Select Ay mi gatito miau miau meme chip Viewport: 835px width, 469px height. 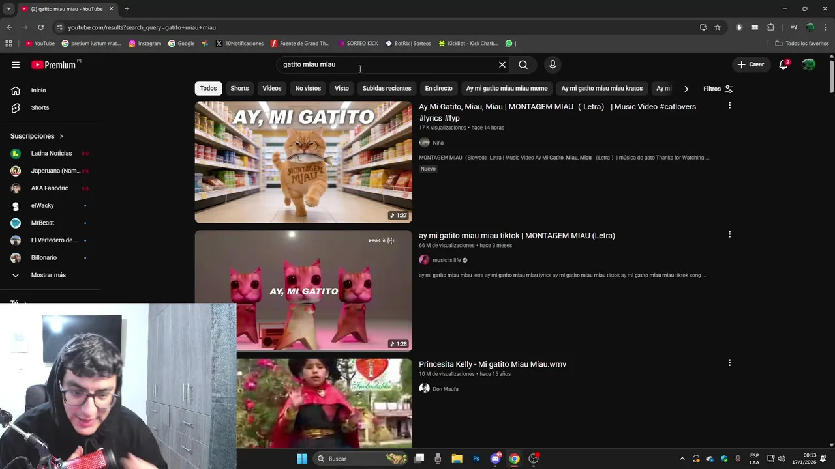point(507,89)
